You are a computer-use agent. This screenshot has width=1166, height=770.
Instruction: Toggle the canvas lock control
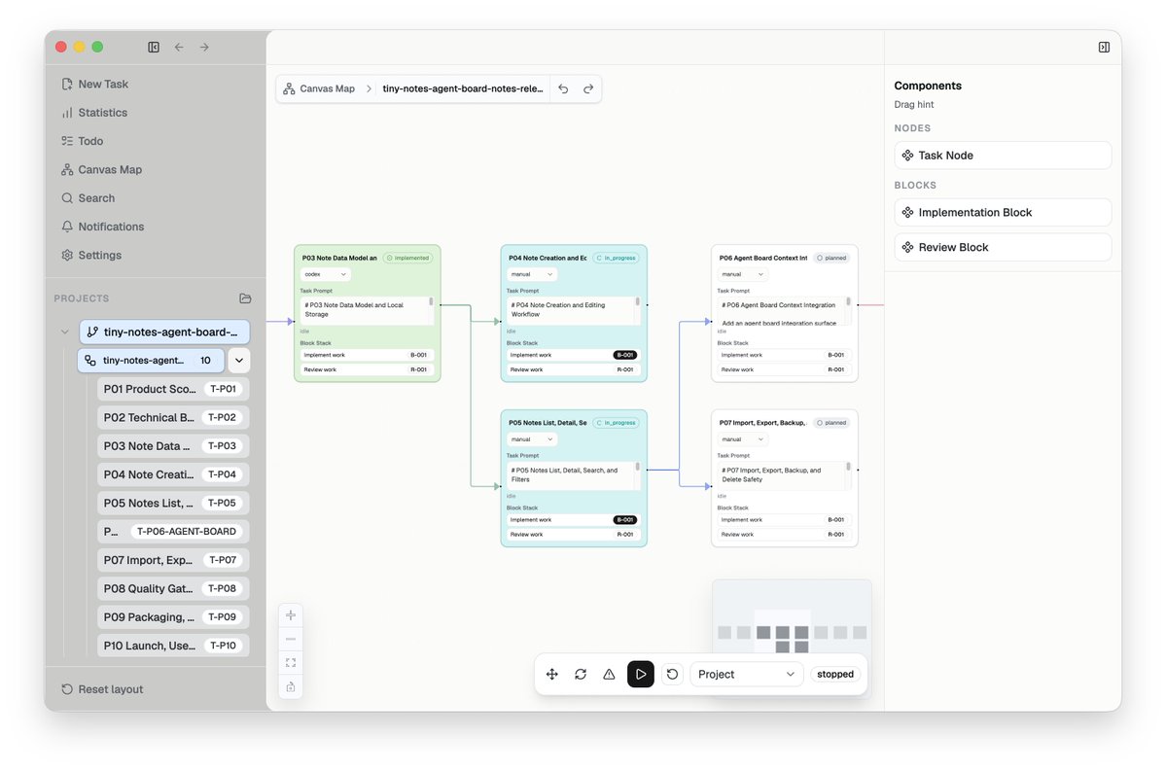click(291, 686)
